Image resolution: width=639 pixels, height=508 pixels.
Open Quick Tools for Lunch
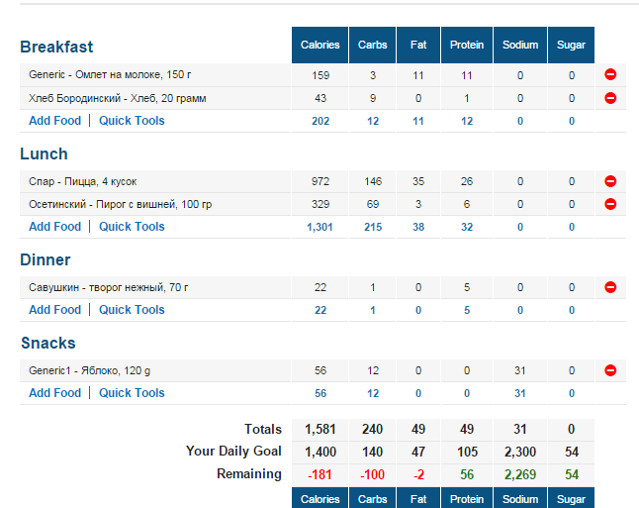click(x=132, y=227)
